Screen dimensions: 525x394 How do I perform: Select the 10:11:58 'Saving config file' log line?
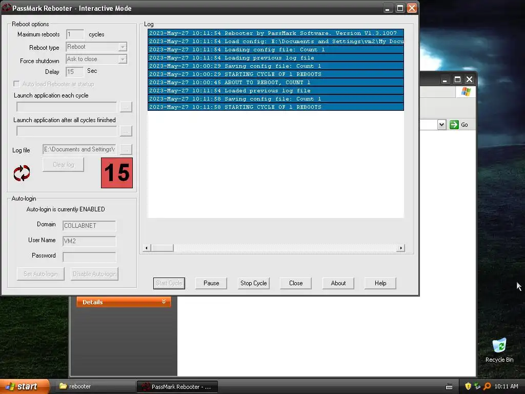(x=275, y=99)
